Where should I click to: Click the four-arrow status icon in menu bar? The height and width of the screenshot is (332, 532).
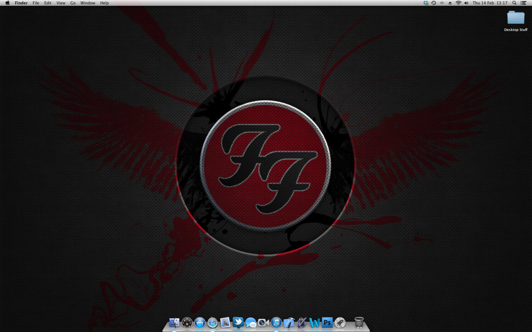click(442, 3)
